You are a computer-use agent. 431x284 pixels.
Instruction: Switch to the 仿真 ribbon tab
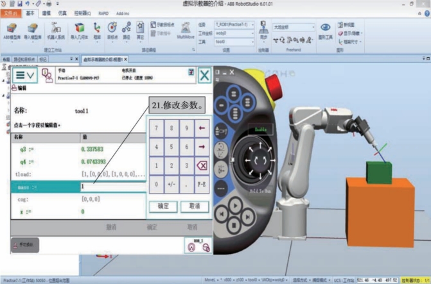click(62, 13)
